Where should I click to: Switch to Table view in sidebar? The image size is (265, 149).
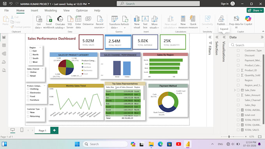point(4,45)
